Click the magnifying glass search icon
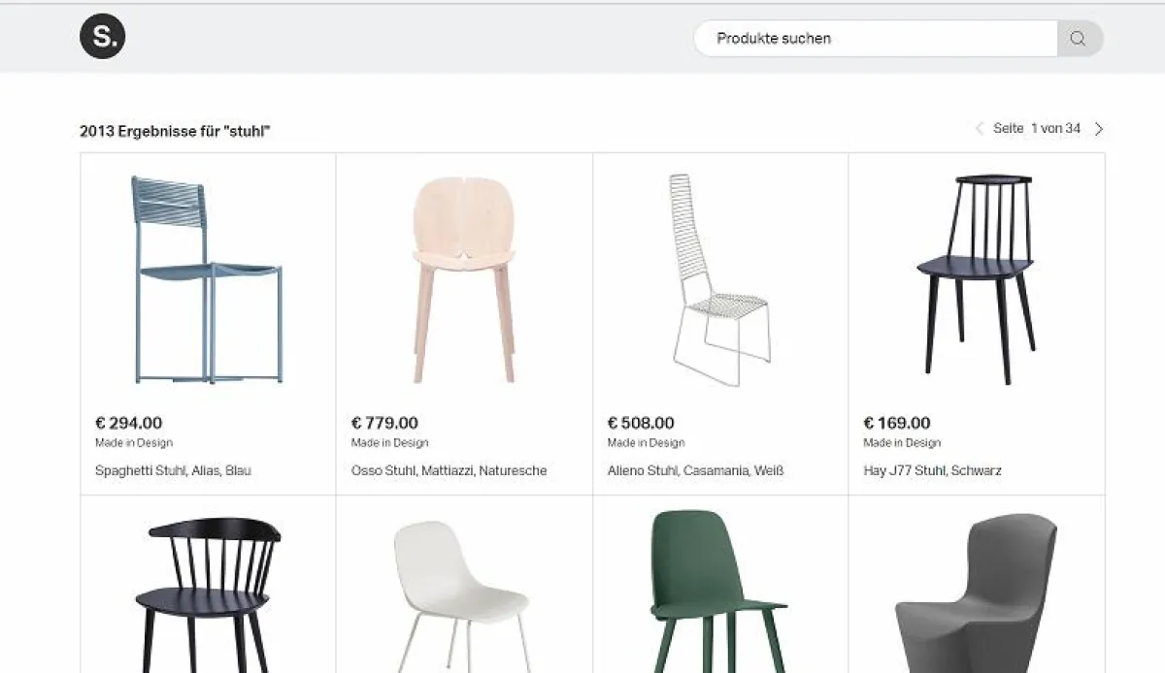This screenshot has height=673, width=1165. click(x=1078, y=38)
